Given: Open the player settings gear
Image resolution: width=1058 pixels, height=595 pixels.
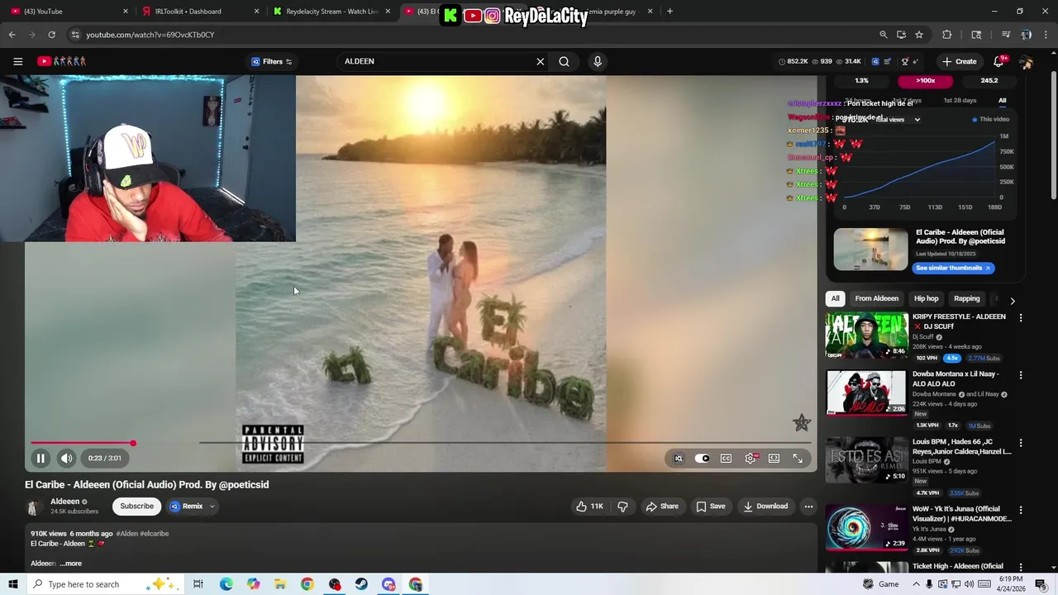Looking at the screenshot, I should click(x=751, y=458).
